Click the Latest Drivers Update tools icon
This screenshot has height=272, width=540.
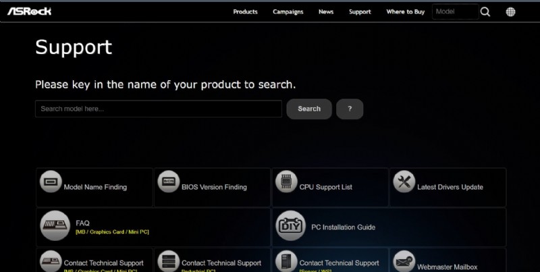tap(404, 182)
